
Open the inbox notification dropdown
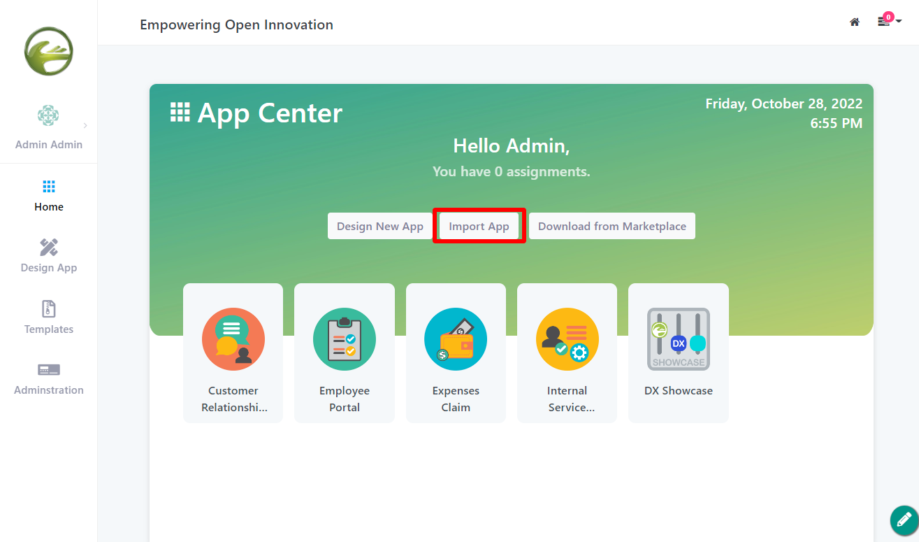tap(888, 22)
